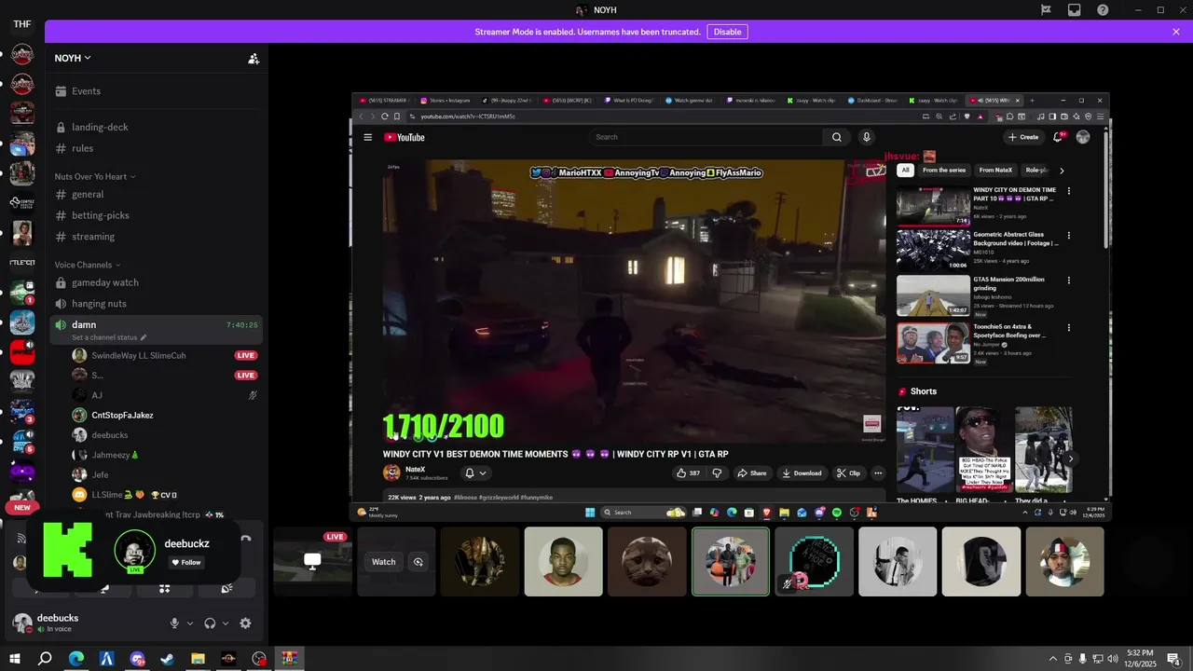
Task: Click the voice search mic on YouTube
Action: pos(866,137)
